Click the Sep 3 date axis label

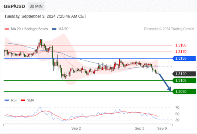139,128
